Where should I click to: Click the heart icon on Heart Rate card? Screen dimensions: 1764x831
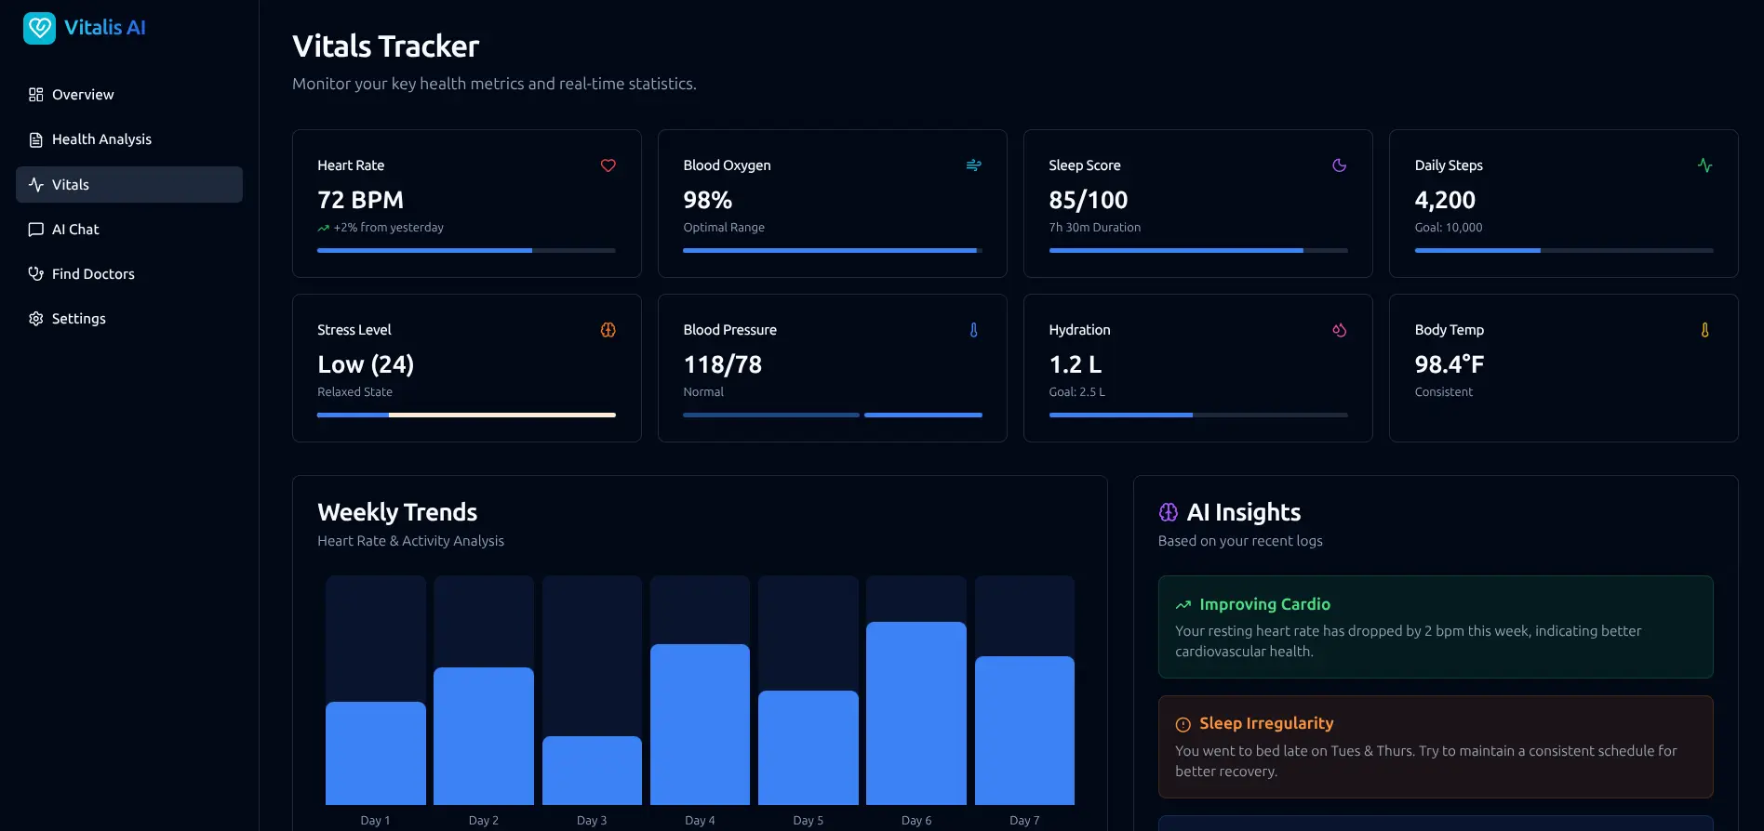[608, 165]
